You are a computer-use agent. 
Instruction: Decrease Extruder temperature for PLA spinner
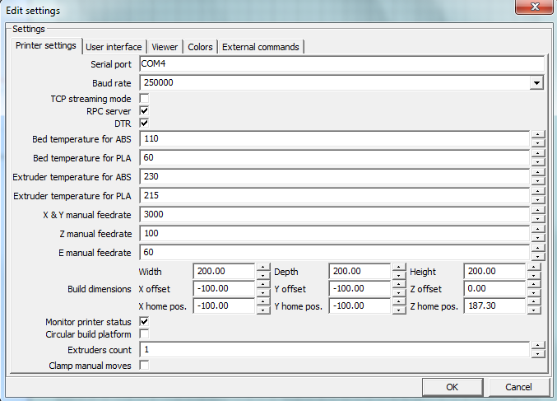[x=537, y=200]
